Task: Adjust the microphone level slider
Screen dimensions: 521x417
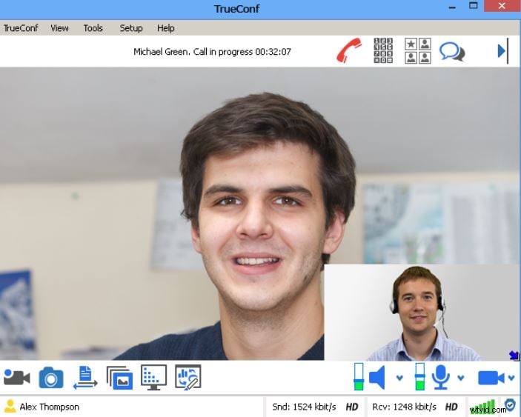Action: click(420, 377)
